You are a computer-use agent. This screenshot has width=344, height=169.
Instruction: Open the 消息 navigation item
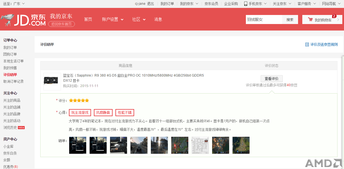click(x=158, y=19)
